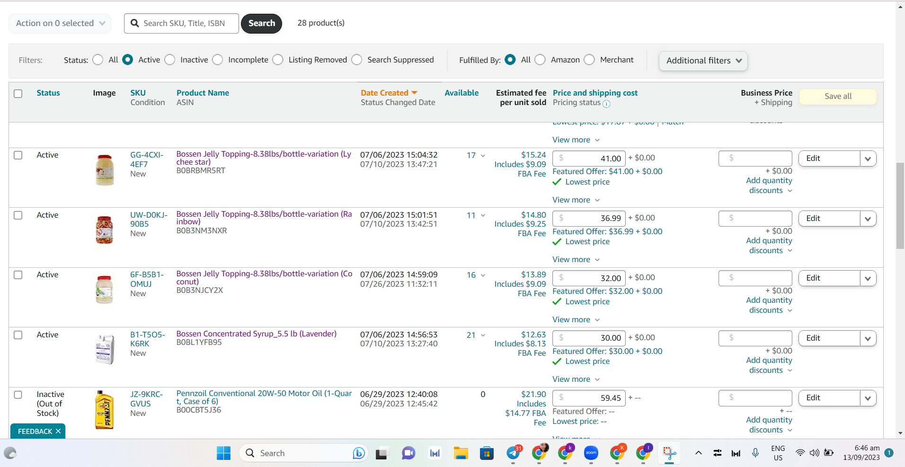Viewport: 905px width, 467px height.
Task: Expand View more for $41.00 offer
Action: coord(576,200)
